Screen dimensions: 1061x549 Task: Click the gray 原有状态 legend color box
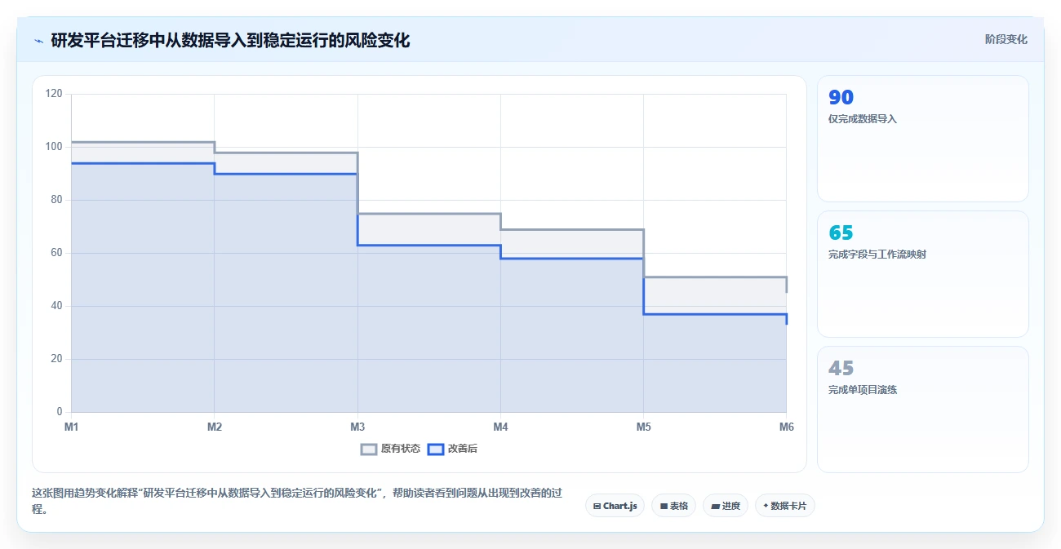click(x=369, y=449)
